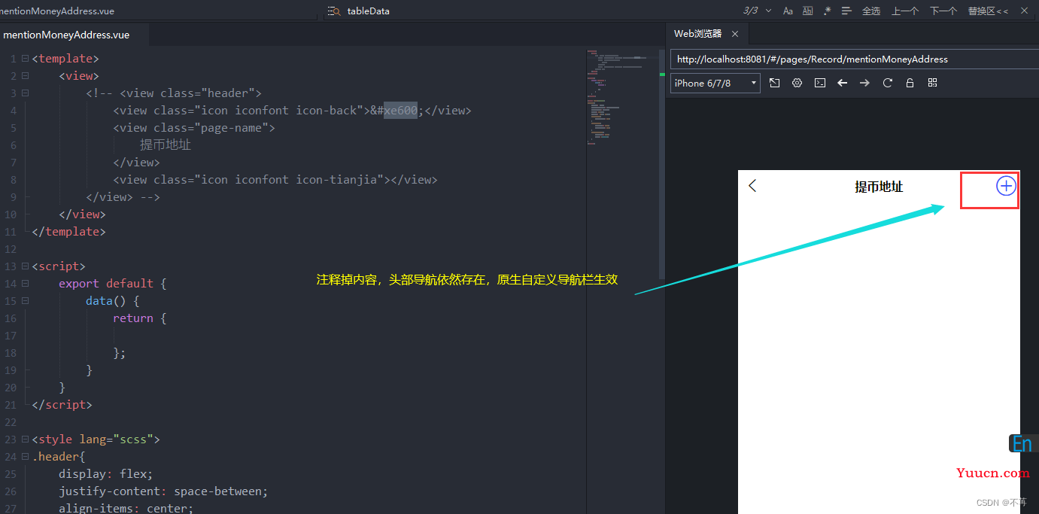Screen dimensions: 1039x514
Task: Open the browser settings gear icon
Action: (797, 83)
